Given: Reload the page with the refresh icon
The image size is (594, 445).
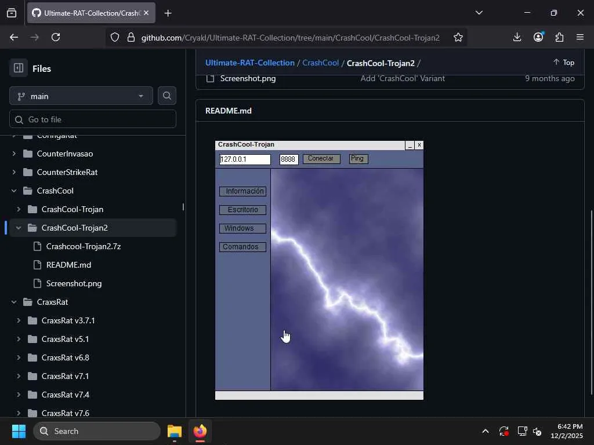Looking at the screenshot, I should tap(56, 37).
